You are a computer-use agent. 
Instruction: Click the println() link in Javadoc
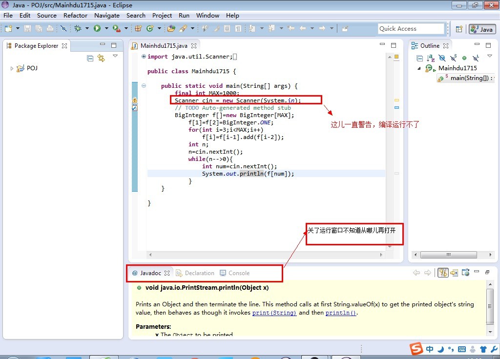point(340,313)
